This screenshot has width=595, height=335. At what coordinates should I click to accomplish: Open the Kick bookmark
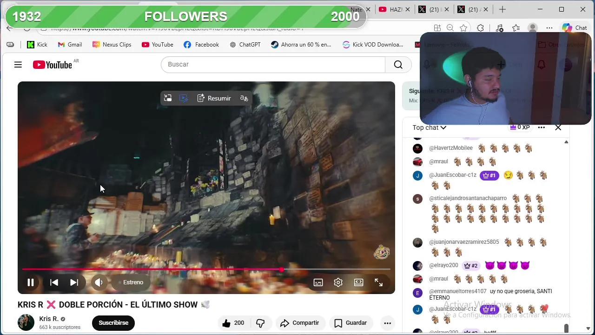[37, 45]
